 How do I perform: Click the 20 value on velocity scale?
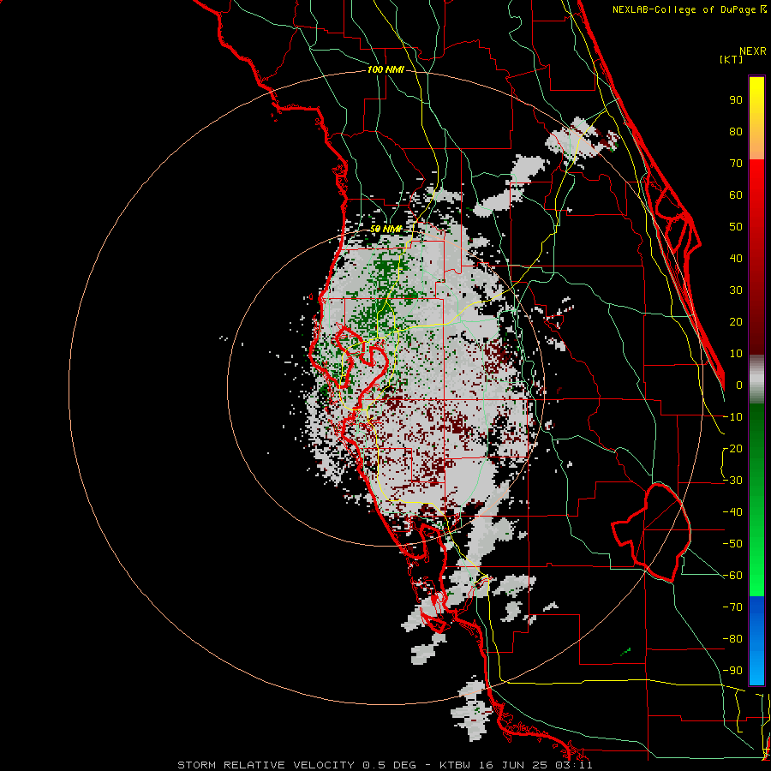[x=736, y=322]
